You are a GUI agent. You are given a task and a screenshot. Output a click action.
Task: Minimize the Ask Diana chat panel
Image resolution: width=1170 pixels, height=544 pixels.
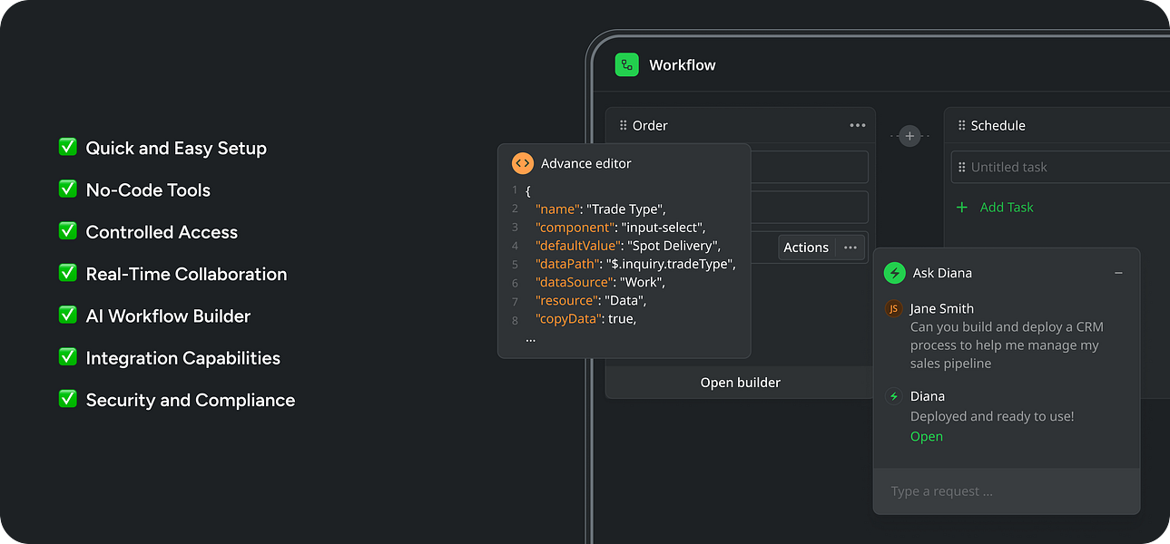pyautogui.click(x=1118, y=273)
